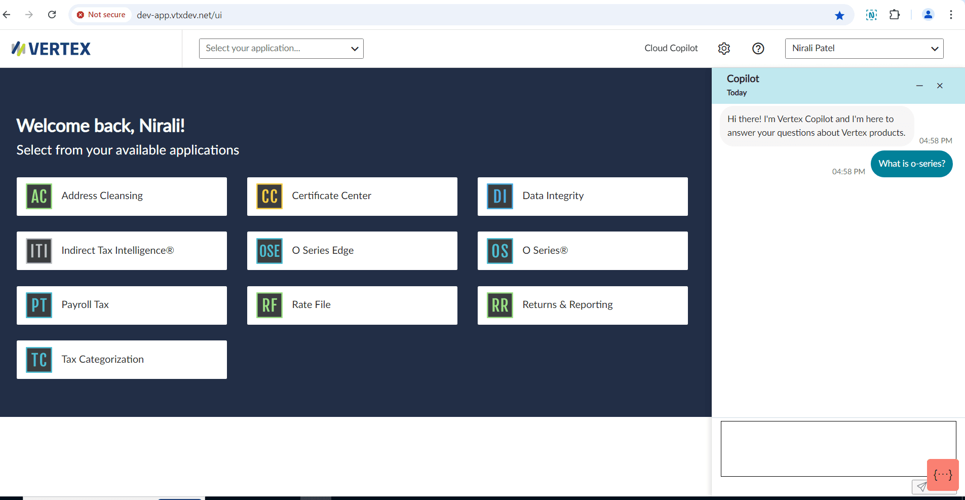
Task: Click the Copilot greeting message bubble
Action: coord(817,126)
